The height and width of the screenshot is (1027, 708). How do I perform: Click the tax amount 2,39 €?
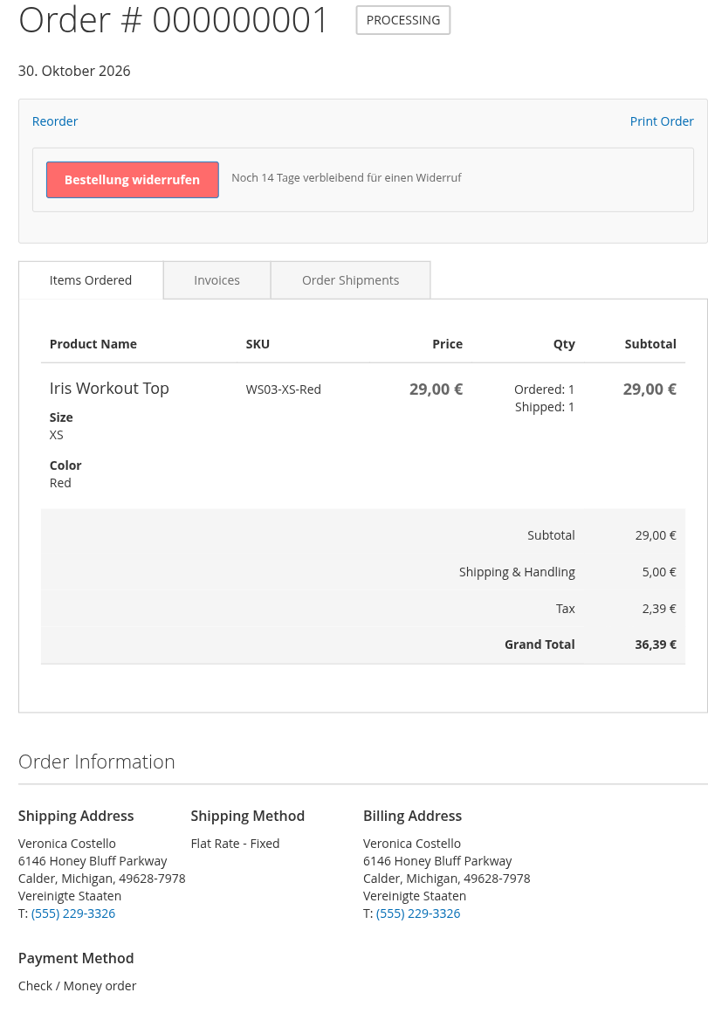click(659, 609)
